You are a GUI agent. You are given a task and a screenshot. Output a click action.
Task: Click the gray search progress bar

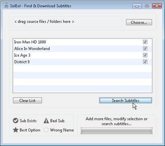click(116, 131)
